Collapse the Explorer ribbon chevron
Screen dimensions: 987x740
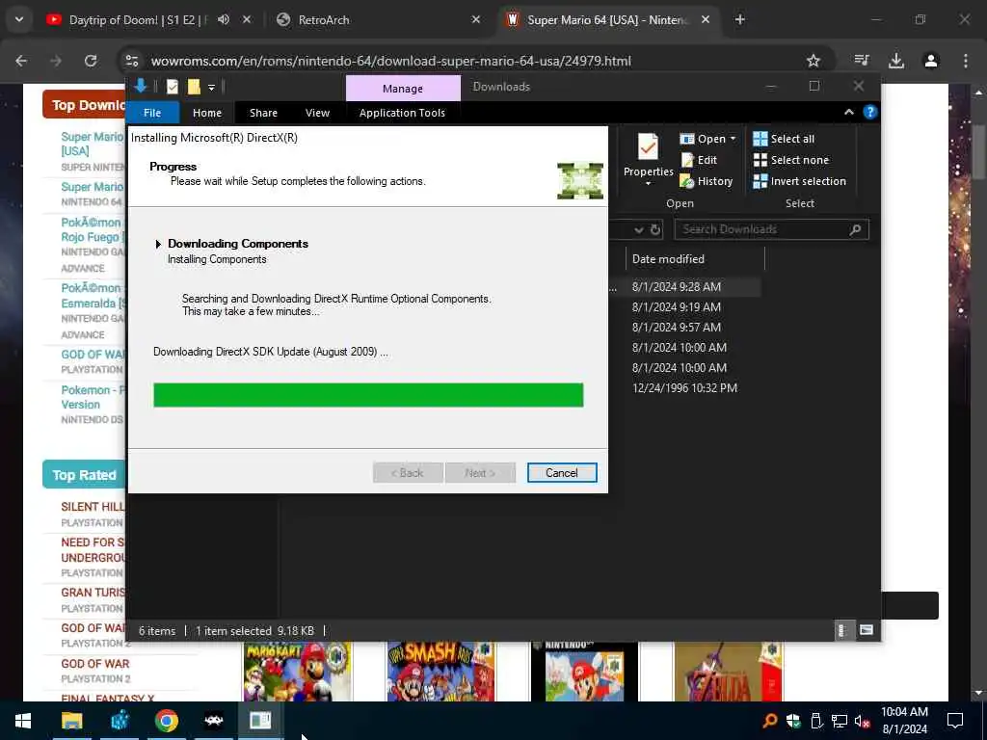(x=848, y=112)
